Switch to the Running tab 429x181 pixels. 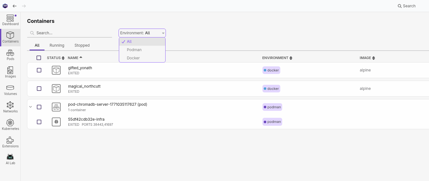(x=57, y=45)
